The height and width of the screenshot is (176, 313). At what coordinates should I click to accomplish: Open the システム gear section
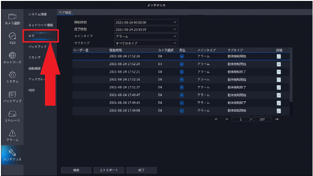(x=12, y=77)
